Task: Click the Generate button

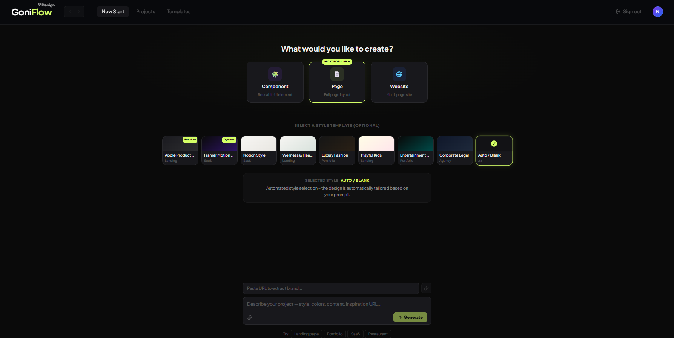Action: coord(410,317)
